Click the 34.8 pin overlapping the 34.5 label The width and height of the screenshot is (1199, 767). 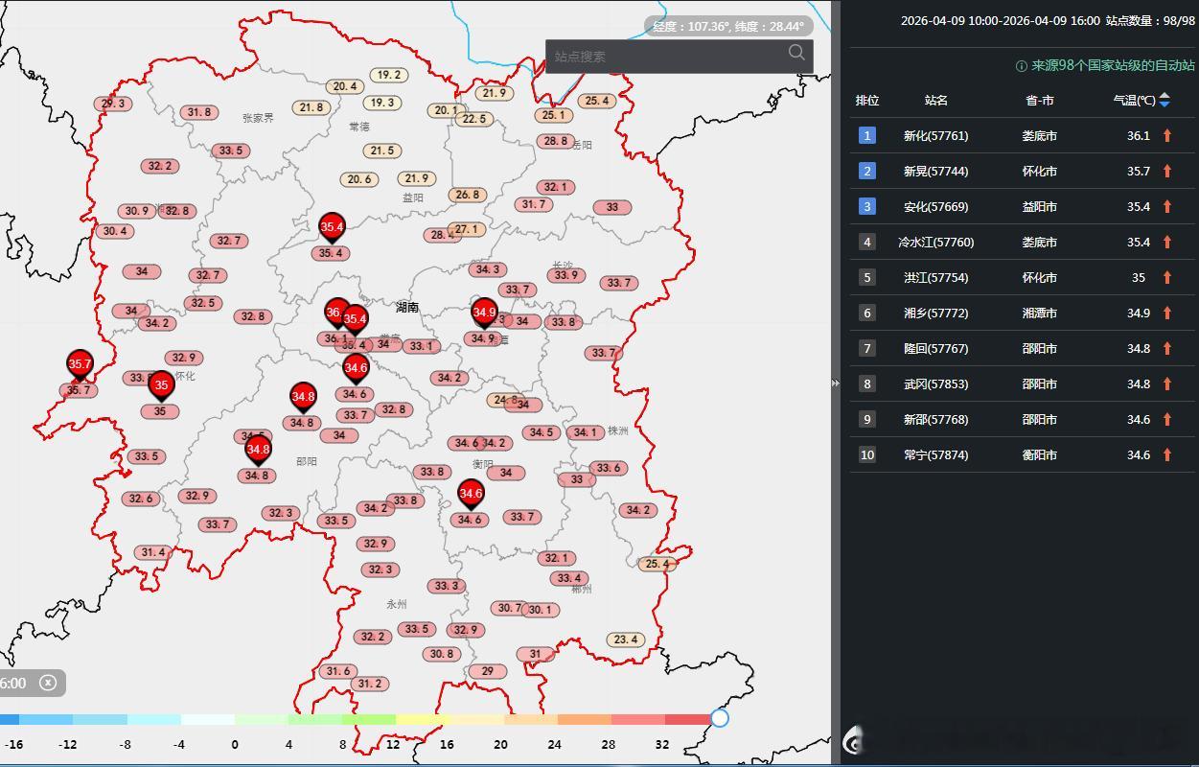coord(258,450)
